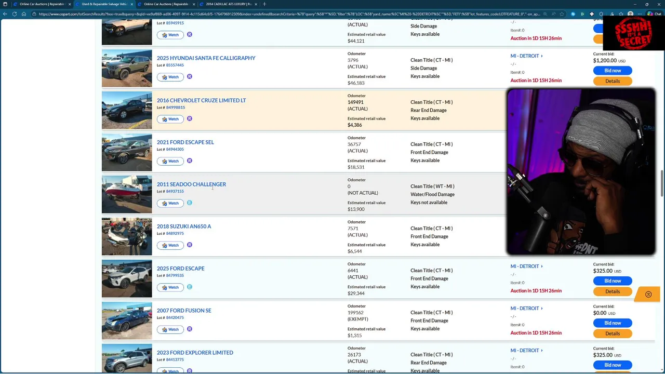Viewport: 665px width, 374px height.
Task: Switch to the 2014 Cadillac ATS Luxury tab
Action: tap(228, 4)
